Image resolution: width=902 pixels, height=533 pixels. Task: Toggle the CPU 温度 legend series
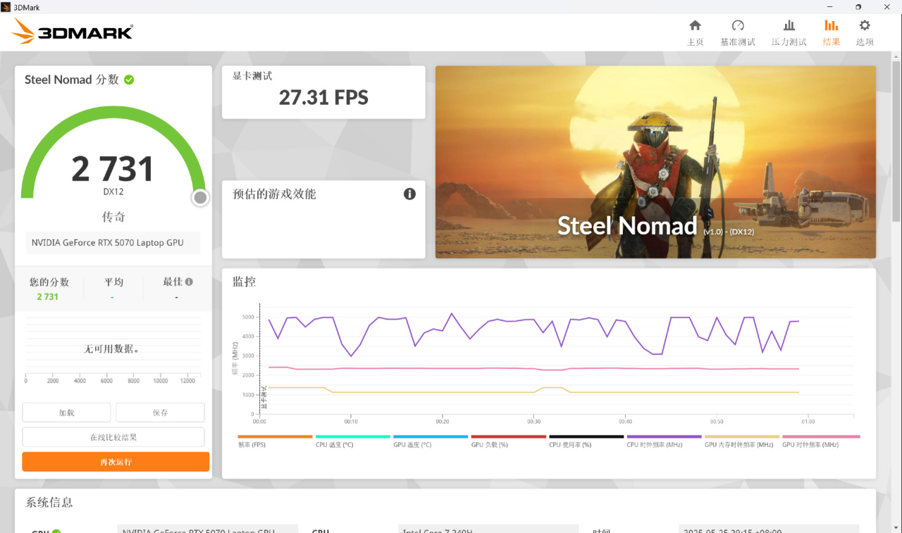352,441
